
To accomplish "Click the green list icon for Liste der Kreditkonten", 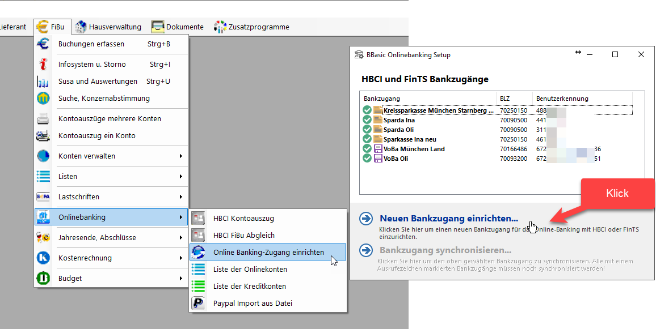I will (x=198, y=287).
